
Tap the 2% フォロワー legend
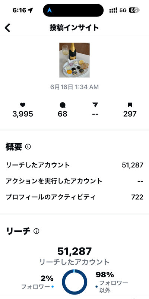pos(38,282)
